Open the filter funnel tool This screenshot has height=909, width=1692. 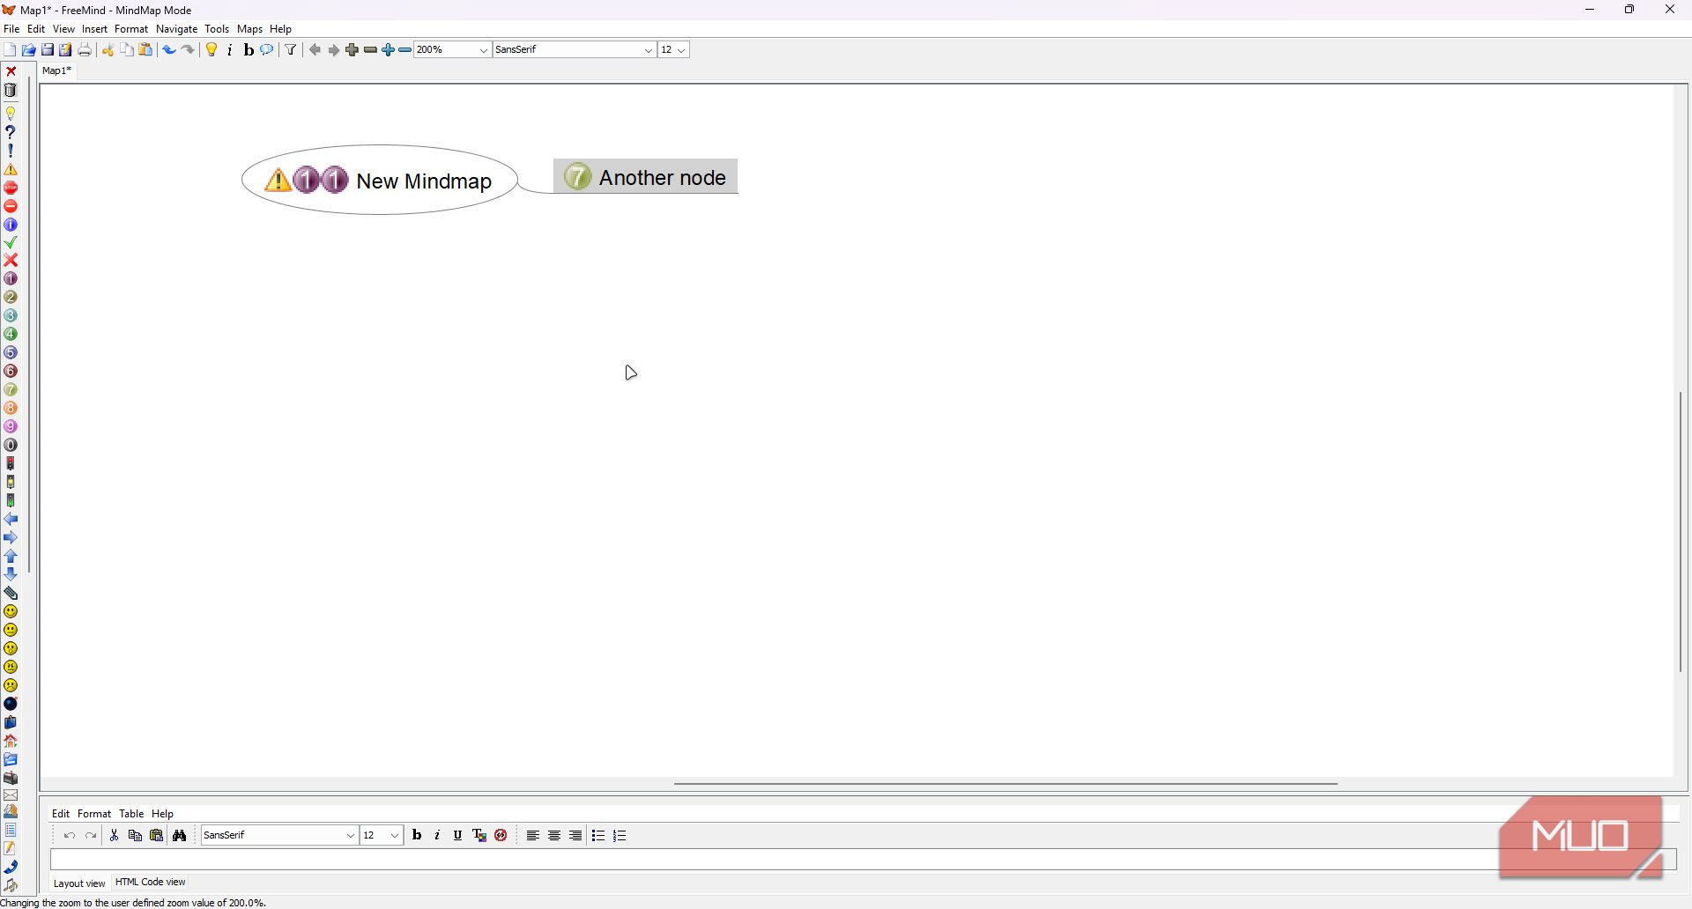pyautogui.click(x=291, y=50)
